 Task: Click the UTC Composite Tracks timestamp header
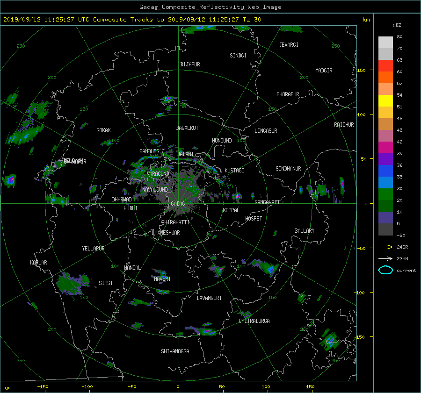coord(132,20)
